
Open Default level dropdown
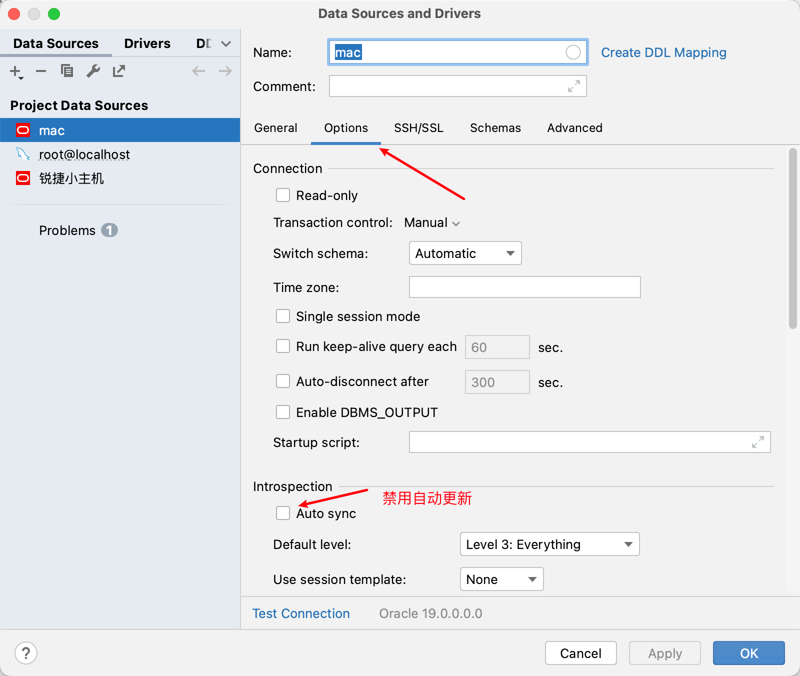[549, 544]
